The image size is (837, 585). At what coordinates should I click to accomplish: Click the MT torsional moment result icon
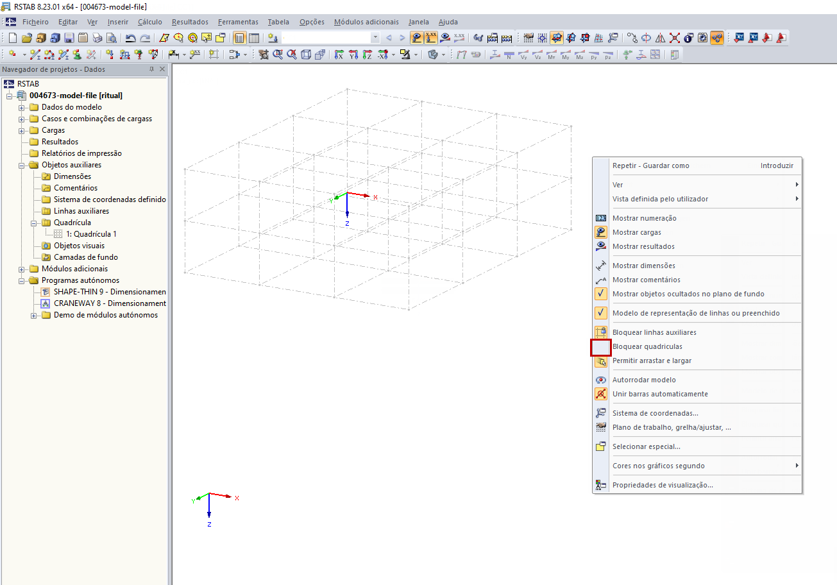click(x=552, y=55)
